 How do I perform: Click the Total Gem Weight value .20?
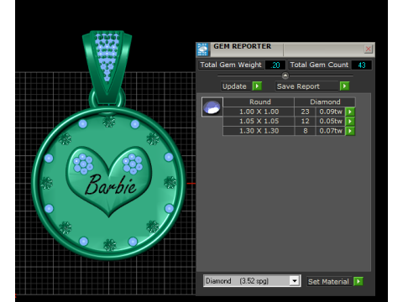point(275,65)
